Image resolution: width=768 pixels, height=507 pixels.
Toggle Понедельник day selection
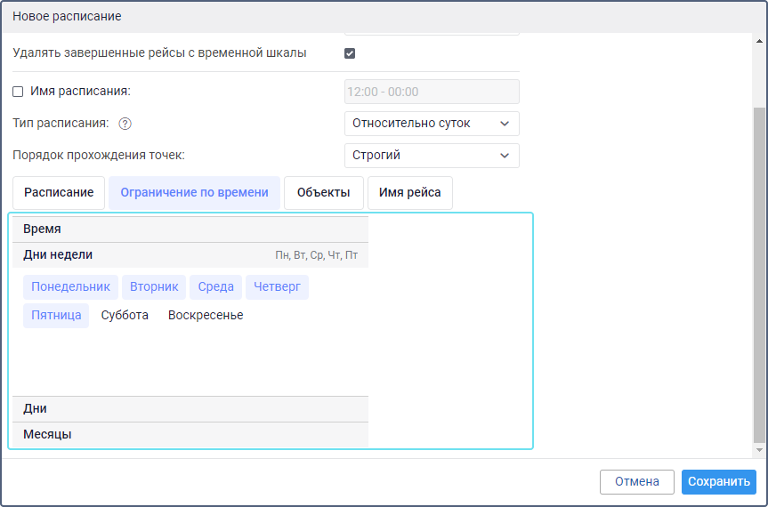(70, 286)
